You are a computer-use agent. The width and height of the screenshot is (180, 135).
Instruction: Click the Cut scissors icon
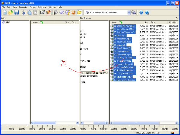tap(24, 13)
